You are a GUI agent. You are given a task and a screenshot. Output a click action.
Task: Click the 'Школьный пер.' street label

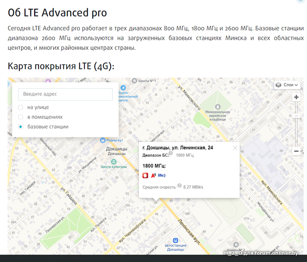(48, 147)
